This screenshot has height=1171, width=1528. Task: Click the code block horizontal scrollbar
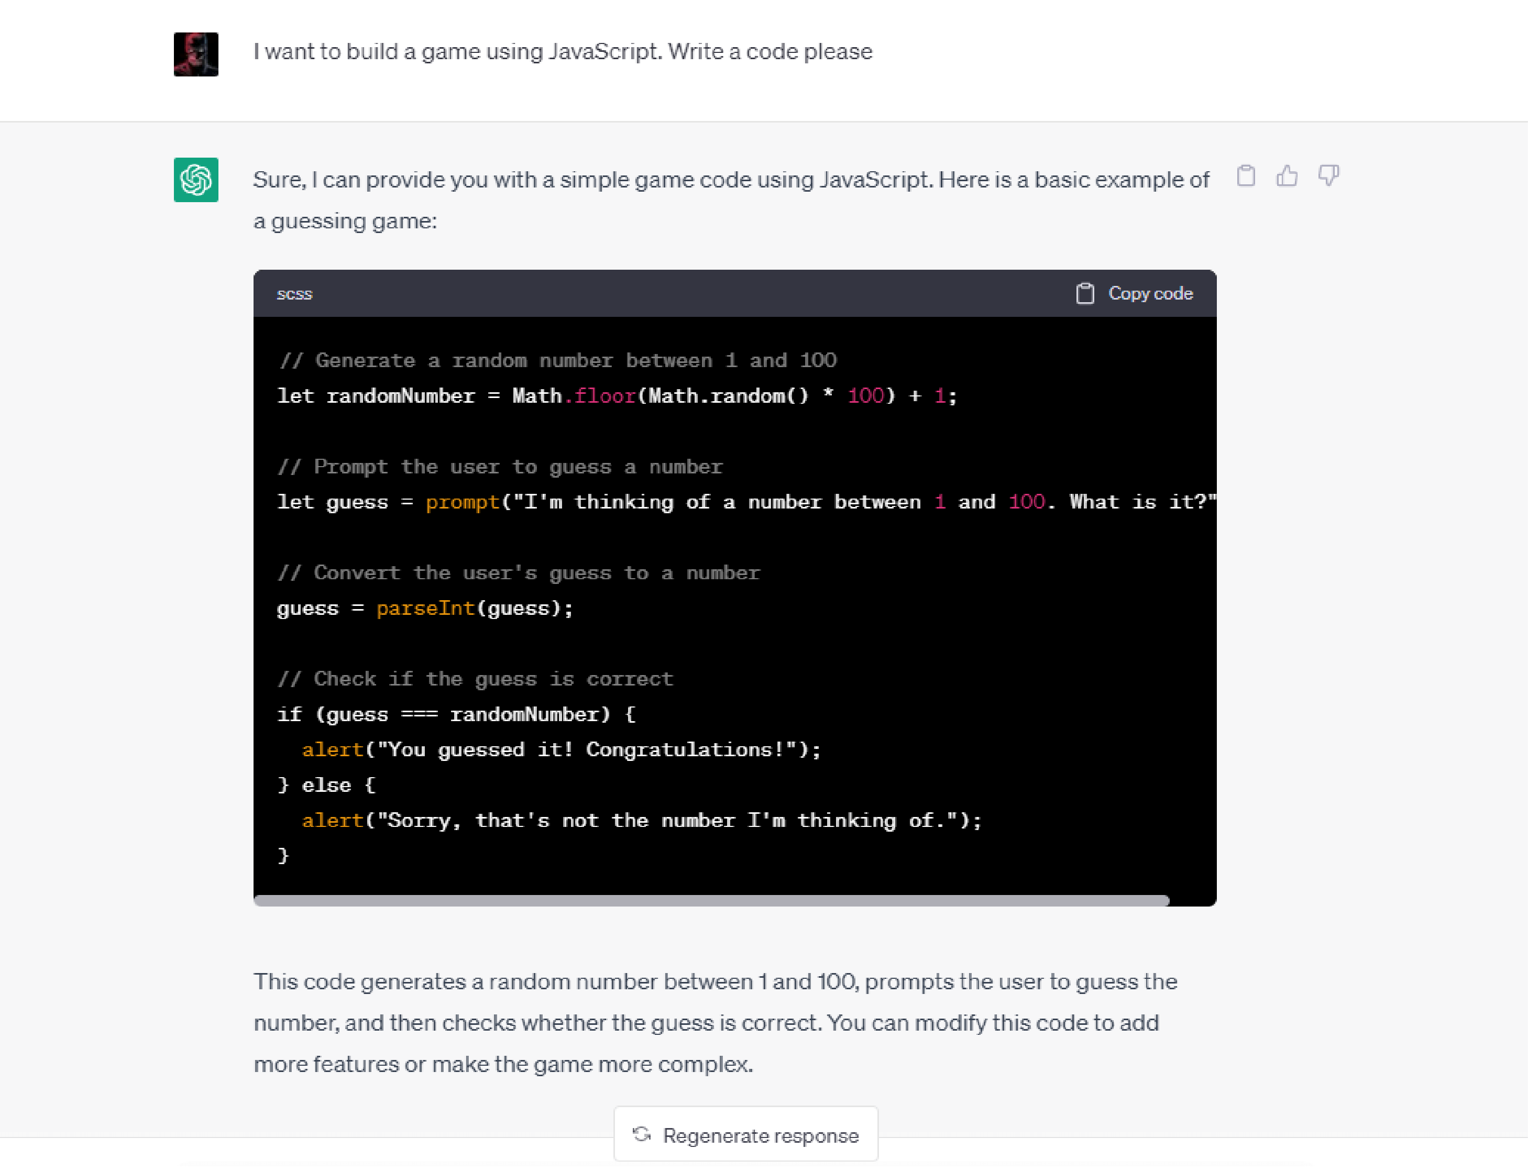tap(711, 901)
